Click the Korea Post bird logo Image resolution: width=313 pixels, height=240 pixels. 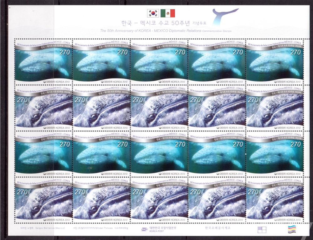point(143,229)
